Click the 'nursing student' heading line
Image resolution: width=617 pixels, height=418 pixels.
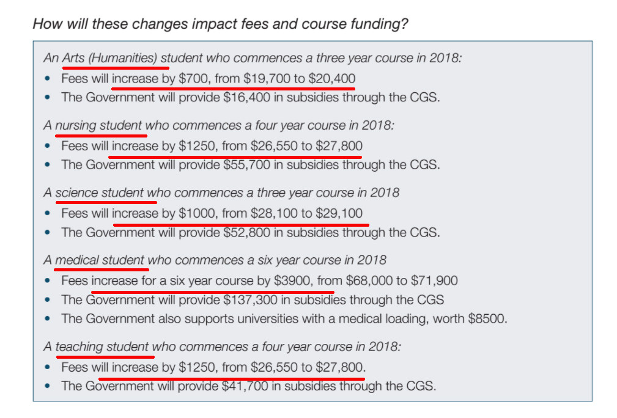(219, 125)
